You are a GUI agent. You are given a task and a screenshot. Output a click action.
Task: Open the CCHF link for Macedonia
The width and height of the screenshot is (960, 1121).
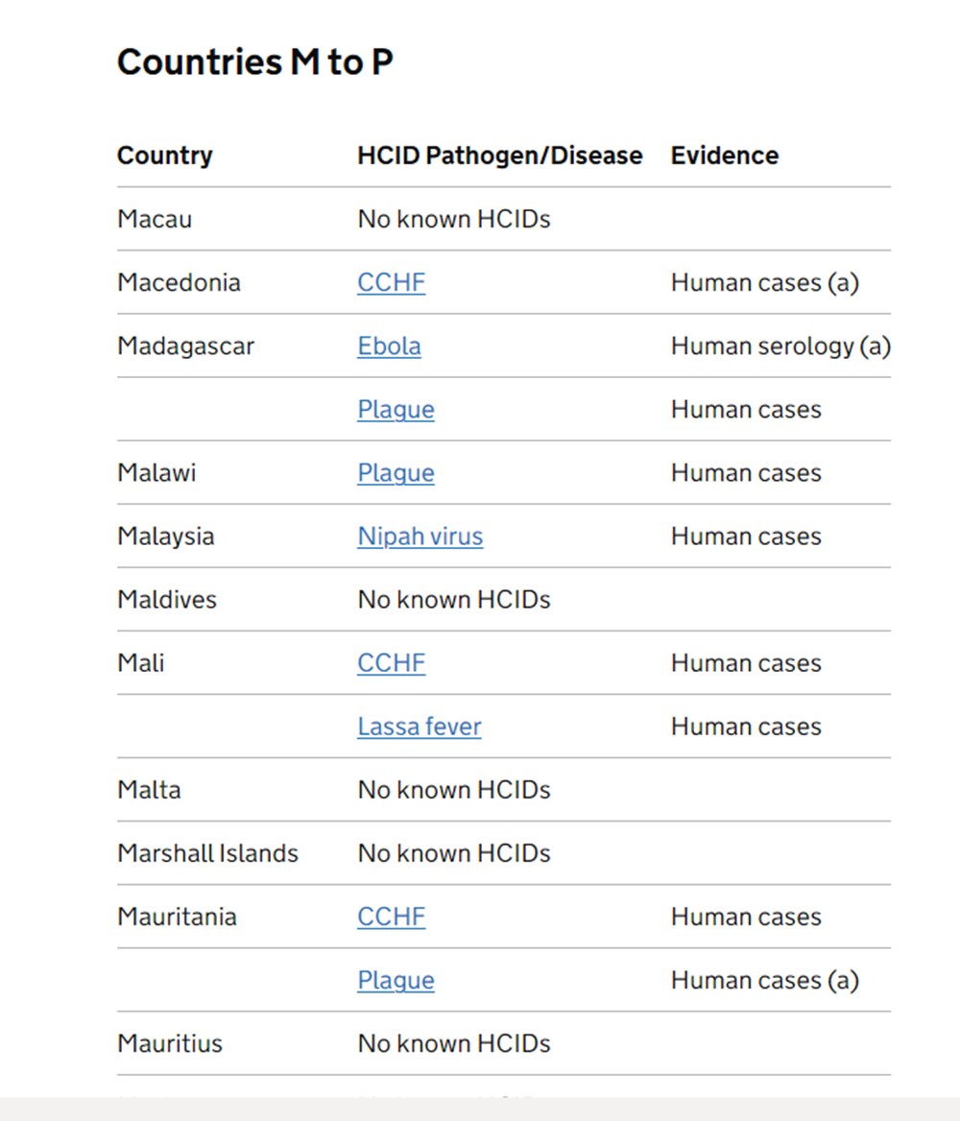tap(391, 283)
